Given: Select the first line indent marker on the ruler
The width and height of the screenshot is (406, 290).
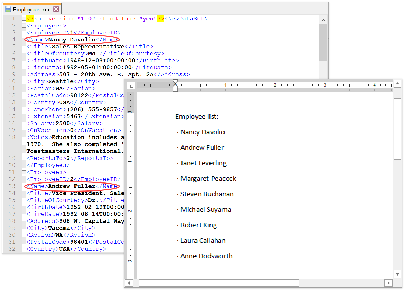Looking at the screenshot, I should point(175,82).
